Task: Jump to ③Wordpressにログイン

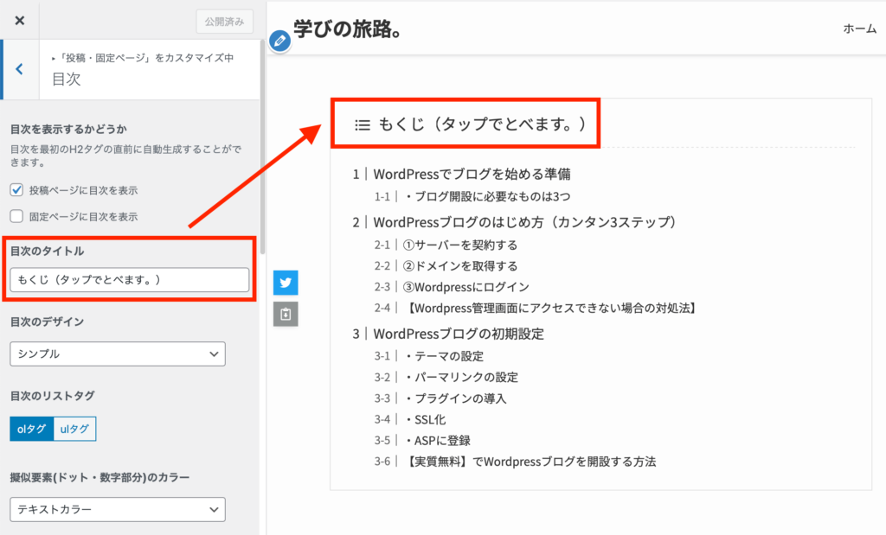Action: pos(466,287)
